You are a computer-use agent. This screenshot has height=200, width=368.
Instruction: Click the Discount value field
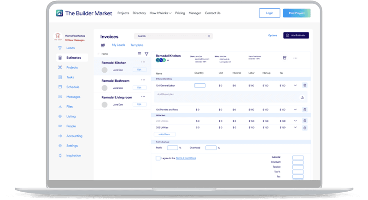click(x=298, y=163)
